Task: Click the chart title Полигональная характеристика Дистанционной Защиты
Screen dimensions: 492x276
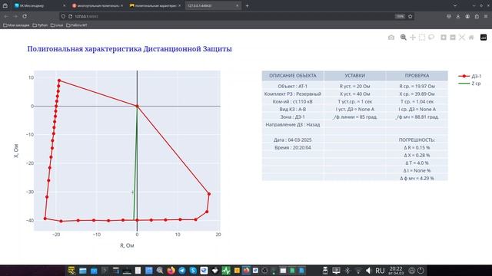Action: [x=130, y=49]
